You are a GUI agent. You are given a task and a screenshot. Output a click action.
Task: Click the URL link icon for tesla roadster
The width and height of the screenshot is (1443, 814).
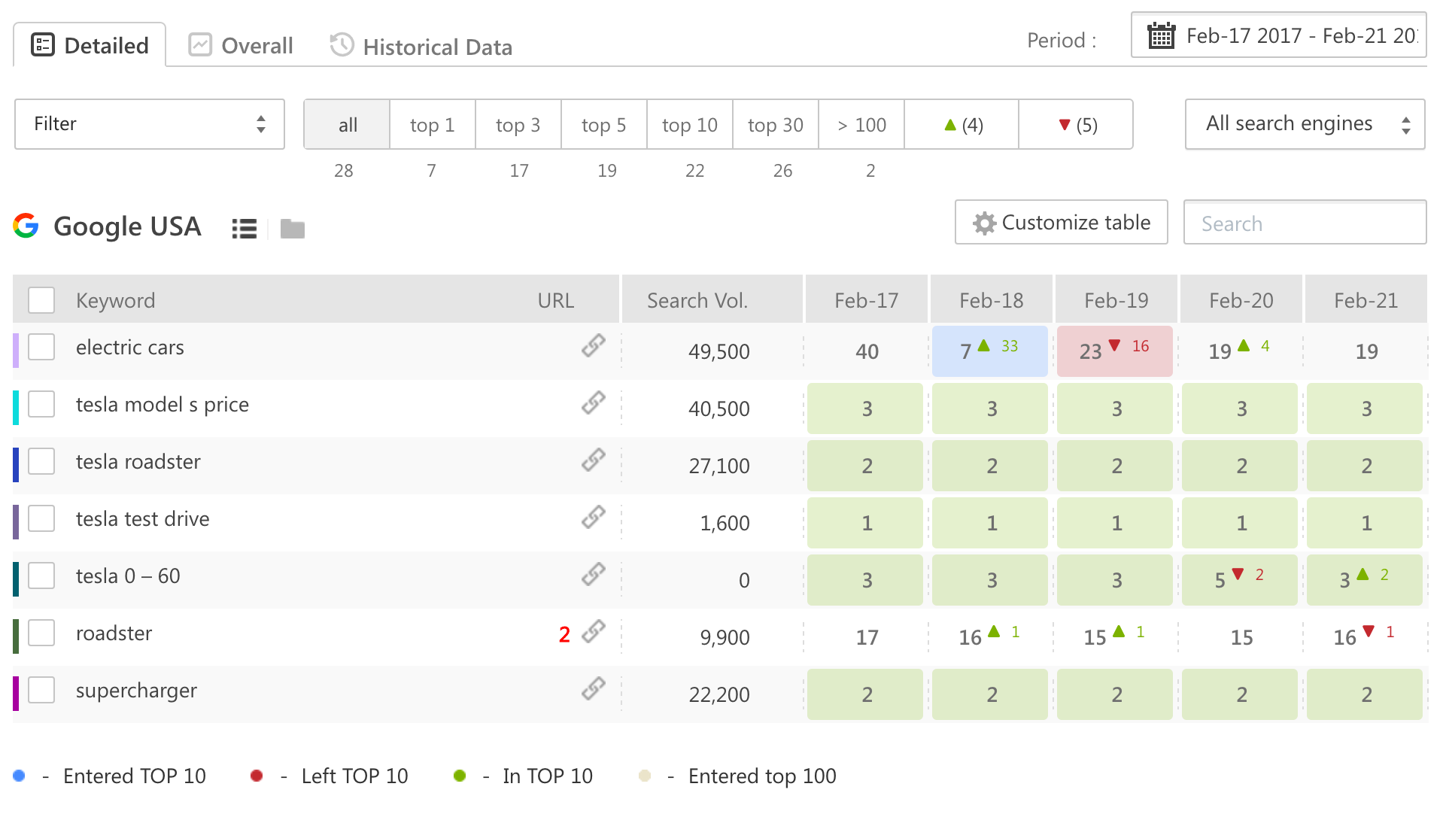[594, 460]
